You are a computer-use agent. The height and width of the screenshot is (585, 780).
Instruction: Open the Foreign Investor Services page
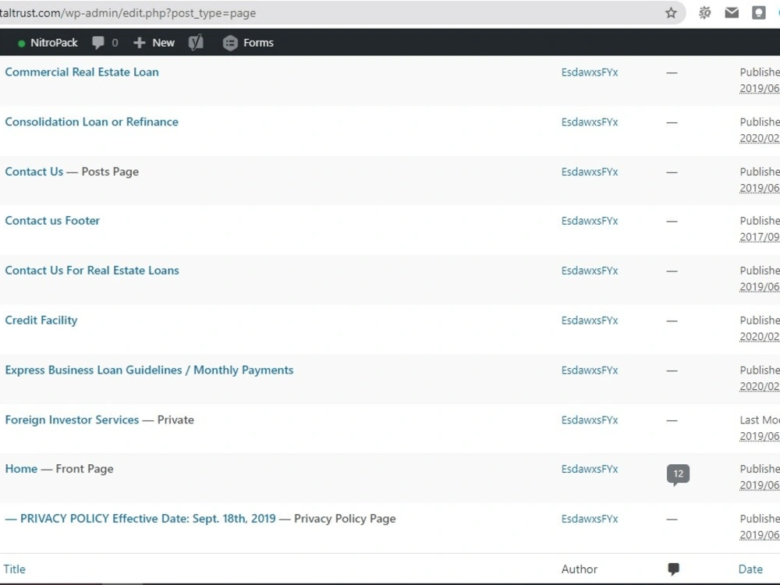coord(72,420)
